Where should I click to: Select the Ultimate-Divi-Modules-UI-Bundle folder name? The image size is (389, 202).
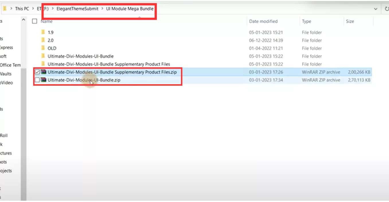(x=81, y=56)
